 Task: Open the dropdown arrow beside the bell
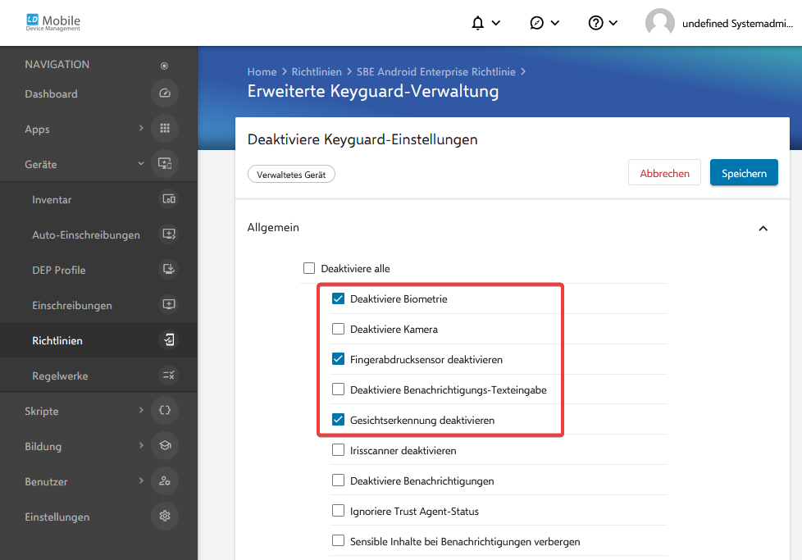(x=495, y=23)
